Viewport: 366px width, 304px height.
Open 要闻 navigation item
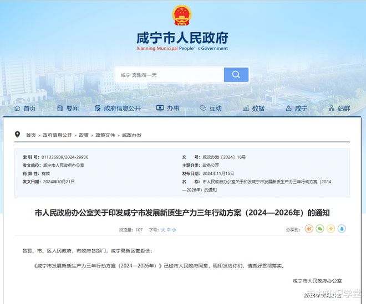click(x=72, y=109)
